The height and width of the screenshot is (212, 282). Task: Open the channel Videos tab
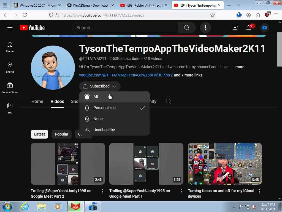(x=57, y=102)
